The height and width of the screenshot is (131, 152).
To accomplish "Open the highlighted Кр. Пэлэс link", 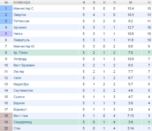I will tap(21, 53).
